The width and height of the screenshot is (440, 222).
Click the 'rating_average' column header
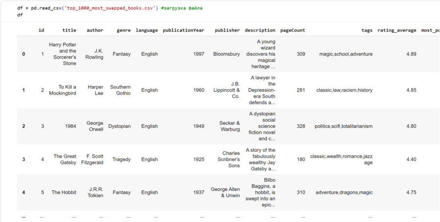pyautogui.click(x=396, y=30)
